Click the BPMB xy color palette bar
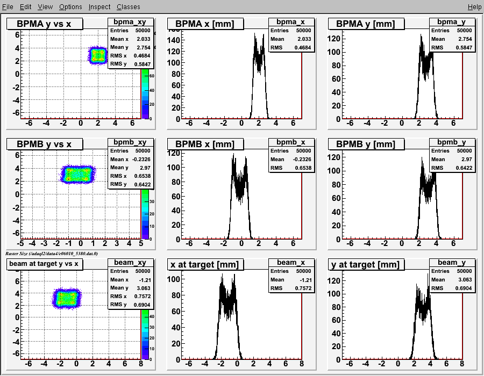Viewport: 484px width, 376px height. [x=145, y=214]
